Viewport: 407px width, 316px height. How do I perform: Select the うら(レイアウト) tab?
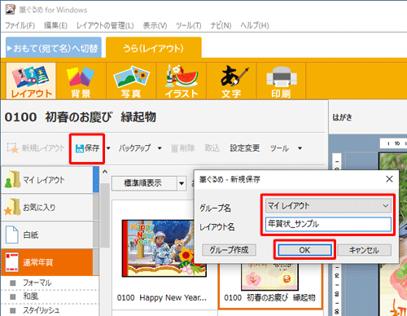(x=154, y=48)
